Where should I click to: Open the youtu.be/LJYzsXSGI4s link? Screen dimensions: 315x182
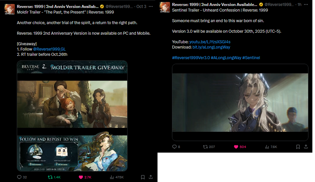point(210,42)
